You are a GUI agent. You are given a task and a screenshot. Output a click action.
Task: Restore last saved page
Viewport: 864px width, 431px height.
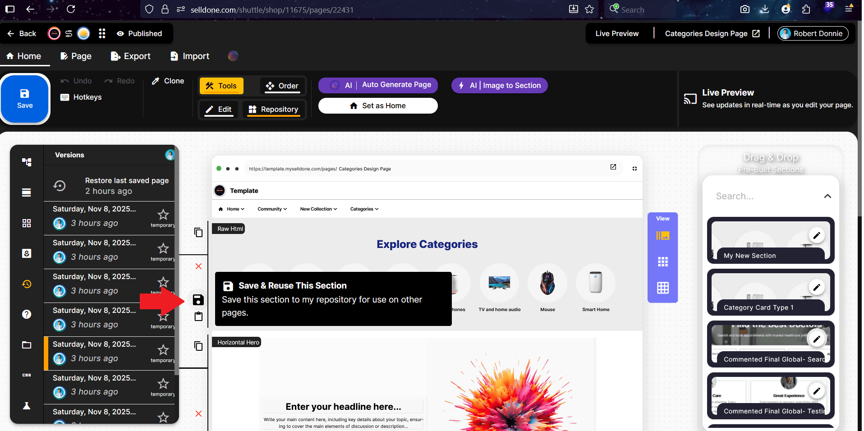pyautogui.click(x=109, y=185)
